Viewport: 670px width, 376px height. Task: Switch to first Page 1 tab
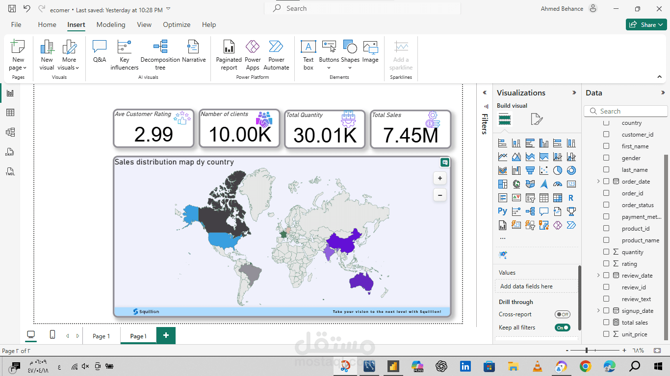pos(102,336)
